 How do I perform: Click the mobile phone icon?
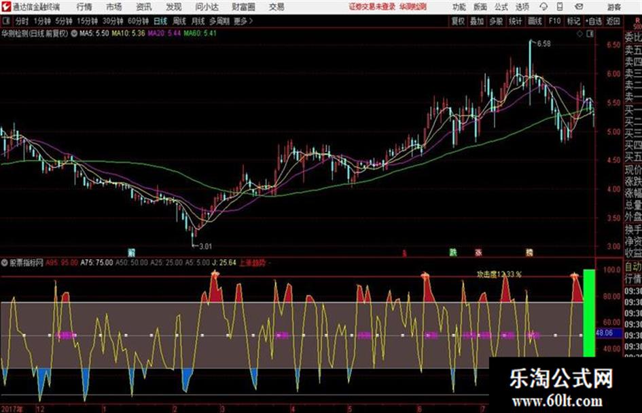tap(560, 7)
